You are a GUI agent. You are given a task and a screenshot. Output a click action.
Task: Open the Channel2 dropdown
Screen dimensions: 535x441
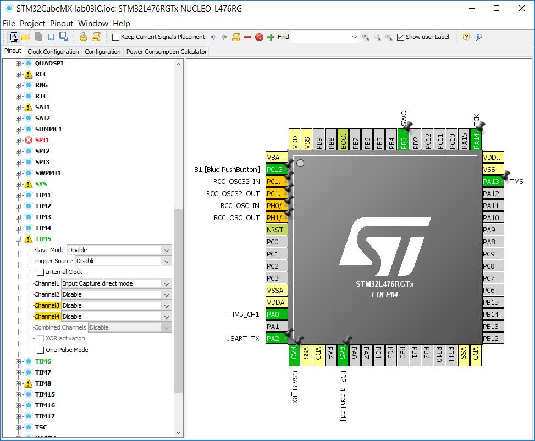(117, 294)
